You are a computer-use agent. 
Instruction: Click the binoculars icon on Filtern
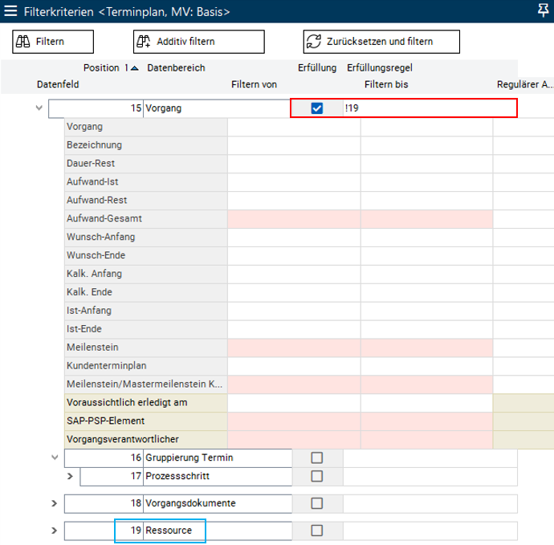coord(25,42)
